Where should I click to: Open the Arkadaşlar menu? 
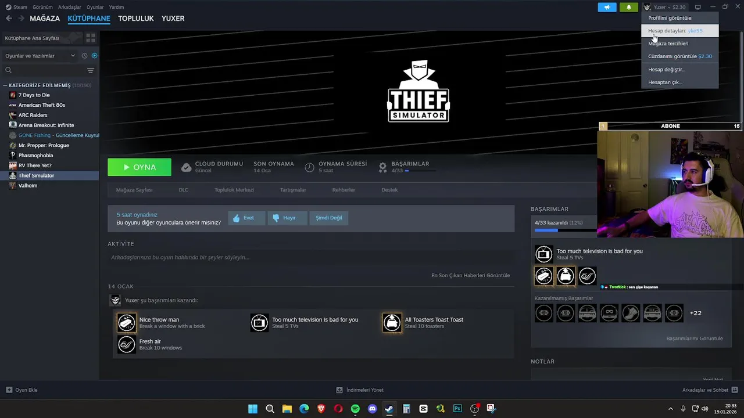pyautogui.click(x=70, y=7)
